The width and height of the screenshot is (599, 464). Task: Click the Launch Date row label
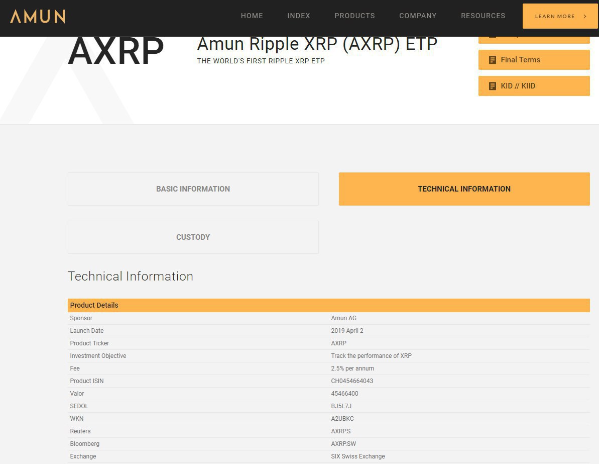(86, 330)
